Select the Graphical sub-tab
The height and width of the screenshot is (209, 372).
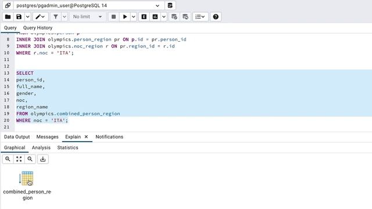tap(15, 147)
